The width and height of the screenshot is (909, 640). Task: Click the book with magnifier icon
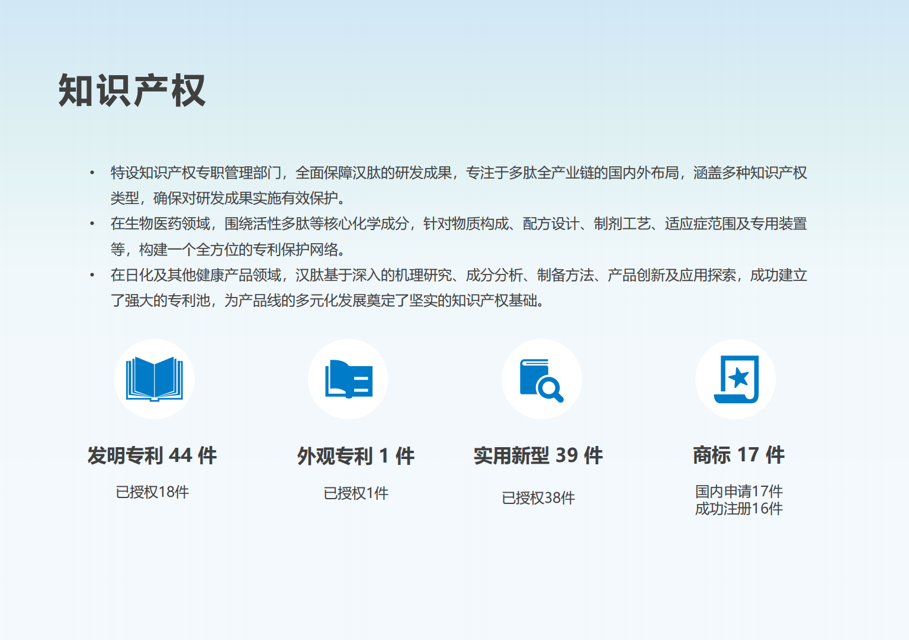point(541,380)
